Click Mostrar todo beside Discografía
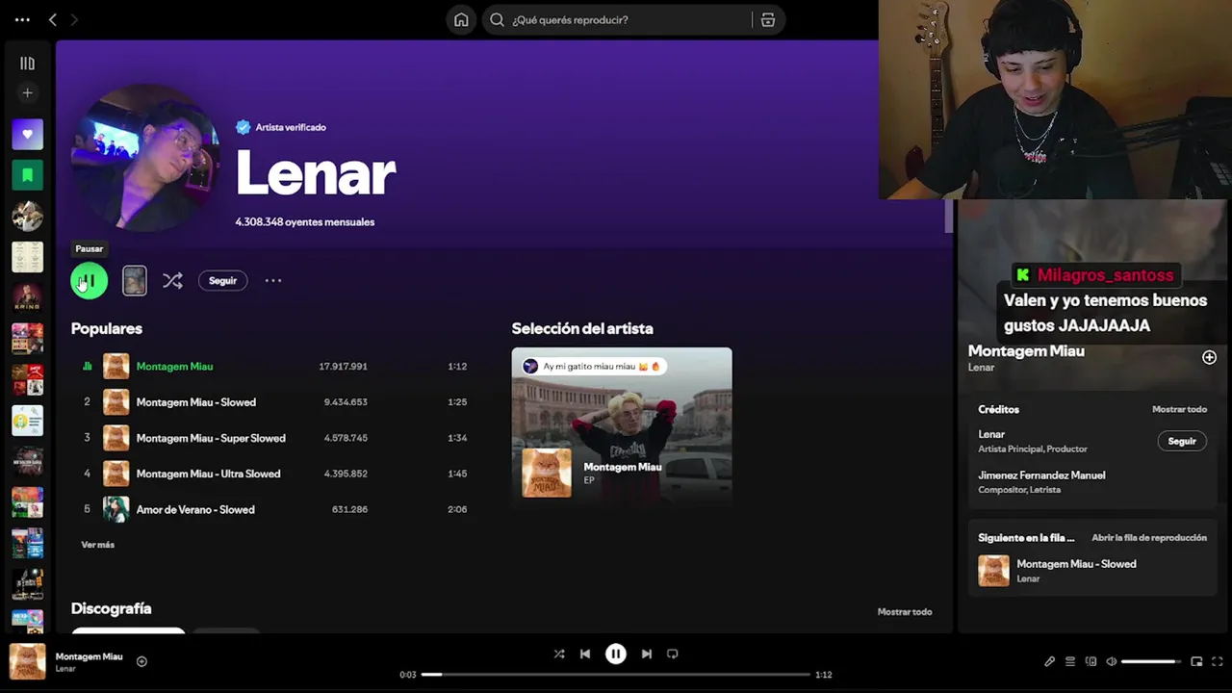Viewport: 1232px width, 693px height. 905,611
